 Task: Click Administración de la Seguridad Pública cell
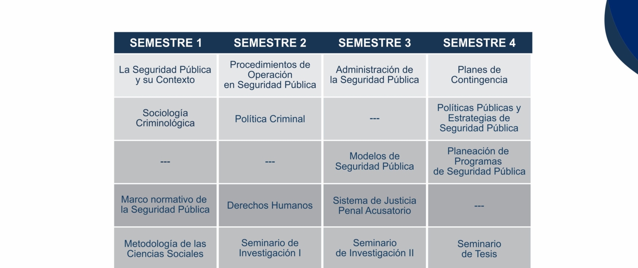(x=375, y=75)
